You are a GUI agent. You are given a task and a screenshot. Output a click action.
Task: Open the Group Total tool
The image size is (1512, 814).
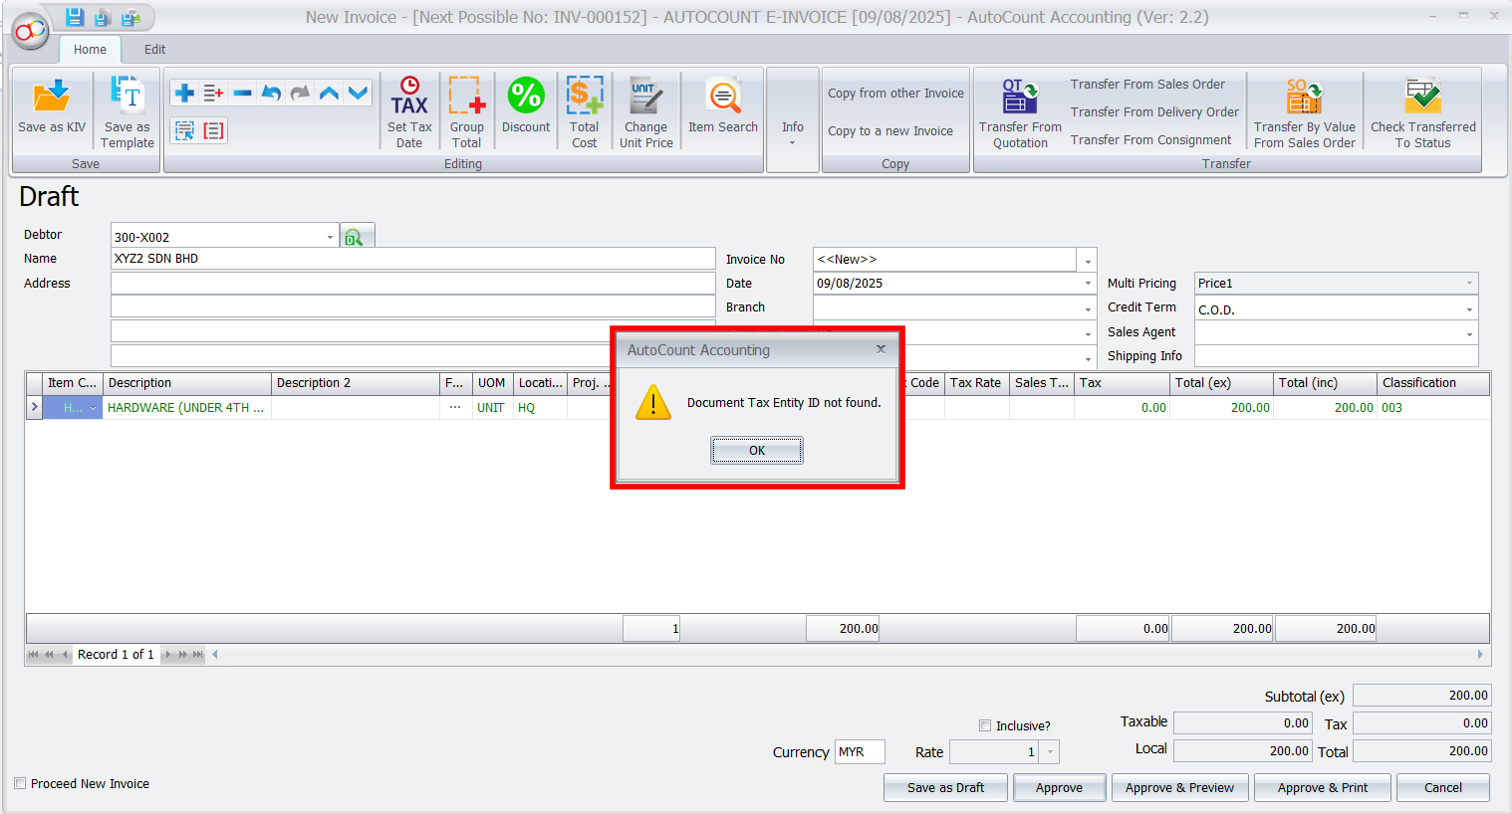tap(466, 98)
